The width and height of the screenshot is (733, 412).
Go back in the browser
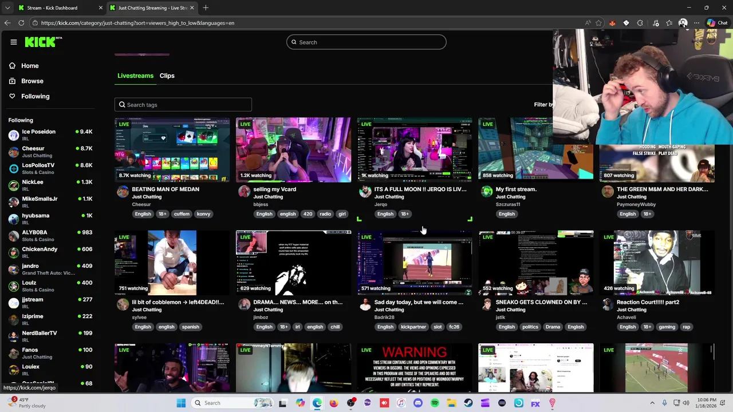[x=7, y=23]
